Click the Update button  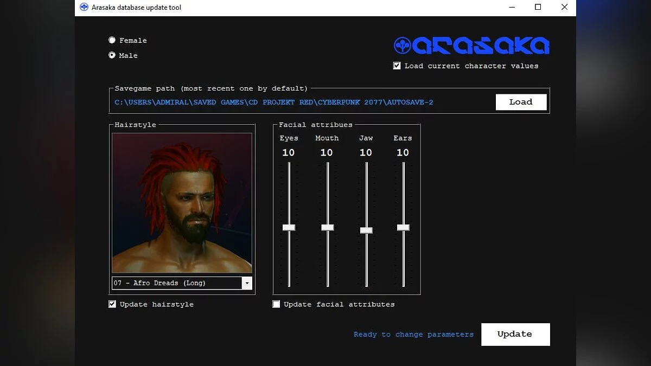pyautogui.click(x=515, y=334)
